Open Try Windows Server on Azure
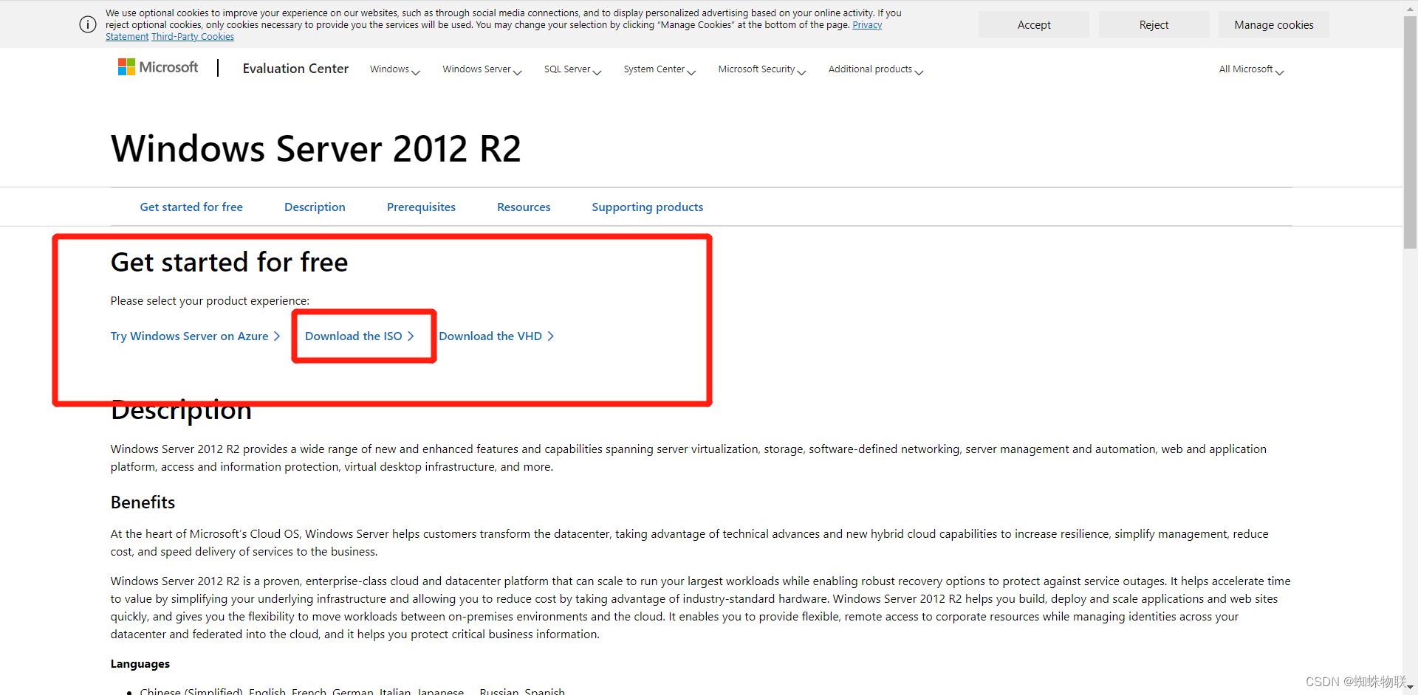 pos(196,336)
